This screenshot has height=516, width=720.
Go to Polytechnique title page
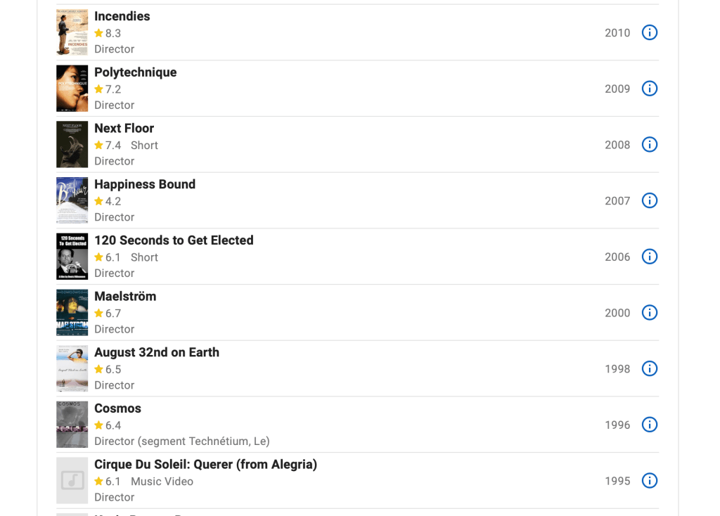[136, 72]
